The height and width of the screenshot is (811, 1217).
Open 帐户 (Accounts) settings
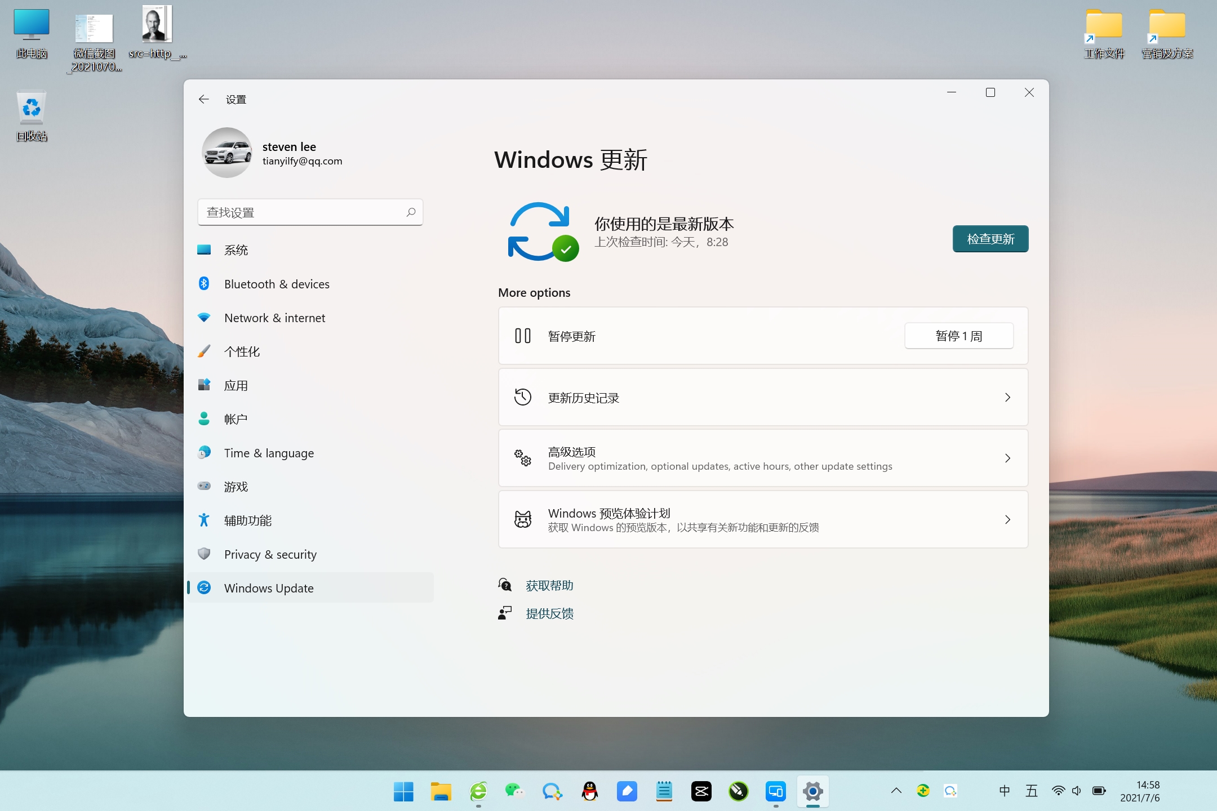click(x=235, y=418)
